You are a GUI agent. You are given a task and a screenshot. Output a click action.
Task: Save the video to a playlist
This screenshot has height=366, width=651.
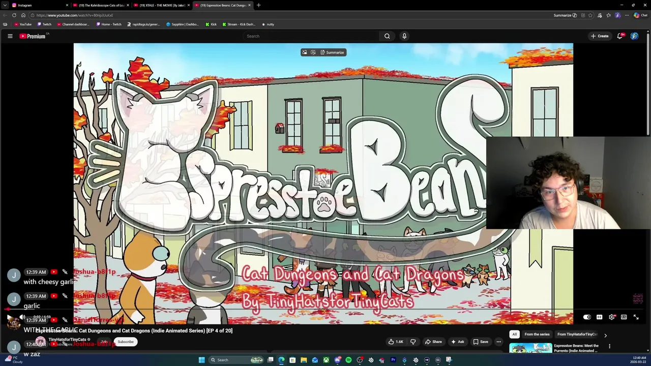click(480, 342)
